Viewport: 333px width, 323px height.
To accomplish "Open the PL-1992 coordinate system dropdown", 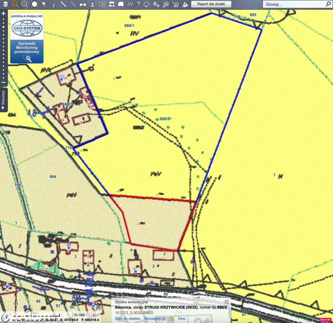I will 84,315.
